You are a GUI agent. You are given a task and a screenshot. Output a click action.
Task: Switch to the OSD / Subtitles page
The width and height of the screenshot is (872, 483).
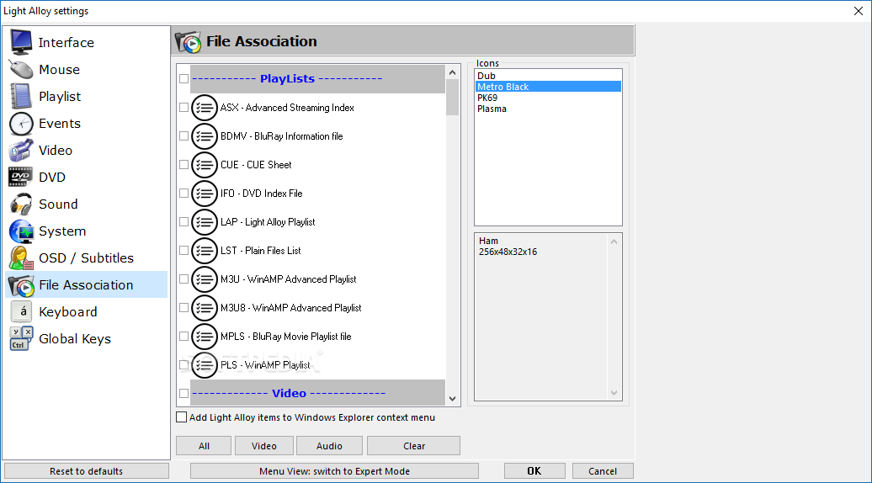pyautogui.click(x=86, y=257)
